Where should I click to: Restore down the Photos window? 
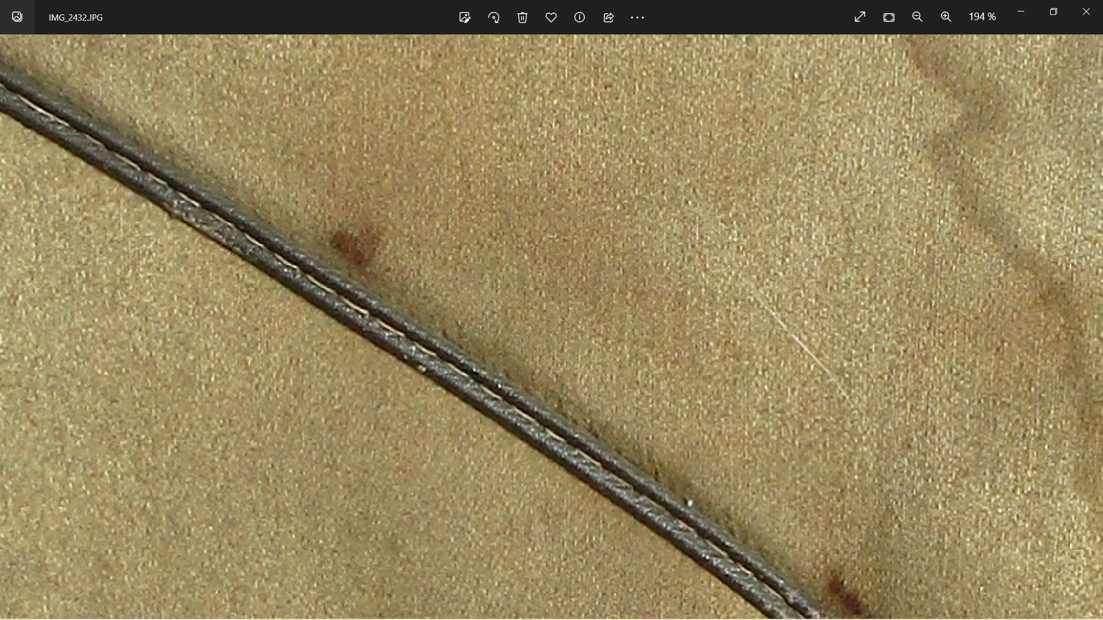tap(1054, 11)
